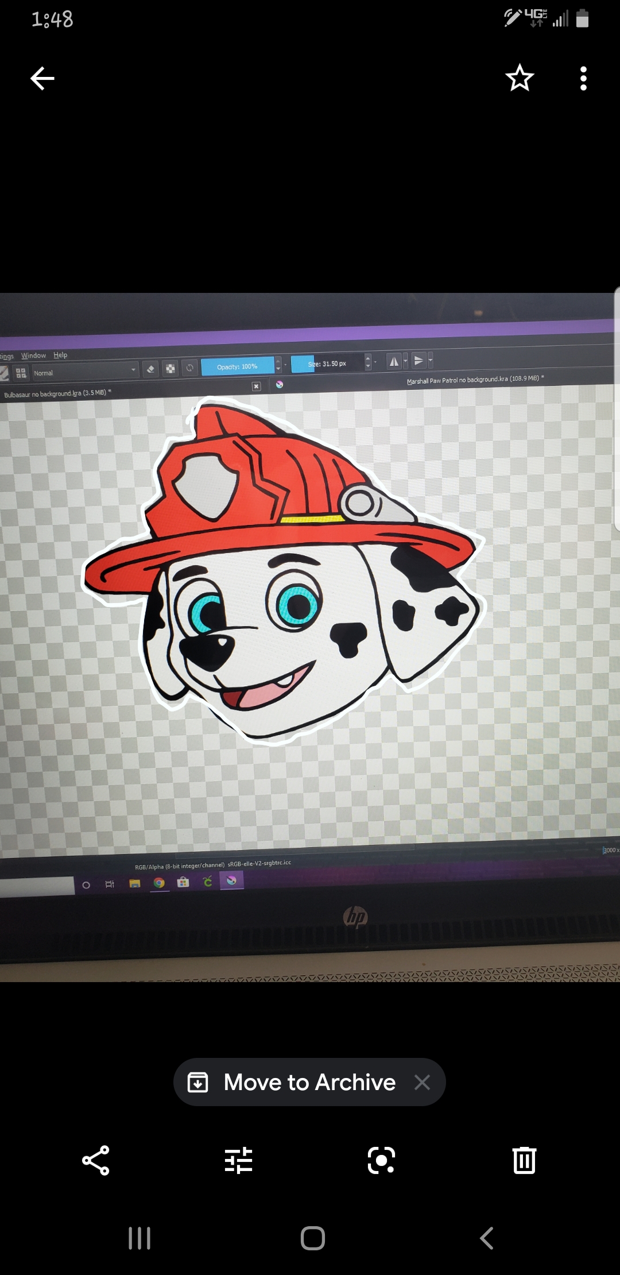Open the Window menu in Krita
Screen dimensions: 620x1275
click(x=33, y=356)
